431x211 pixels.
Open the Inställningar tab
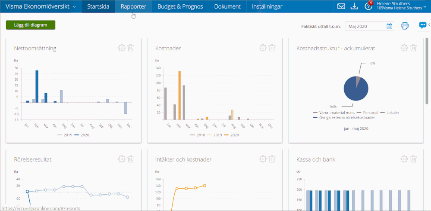pos(267,6)
